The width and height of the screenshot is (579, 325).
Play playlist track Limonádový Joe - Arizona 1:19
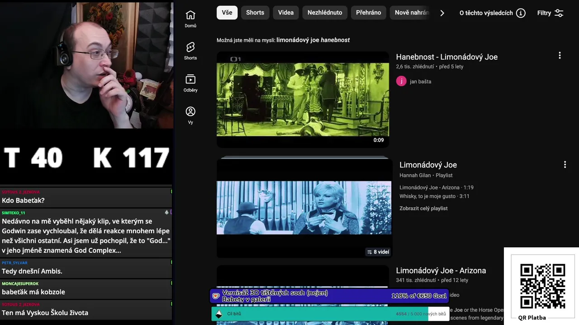point(437,187)
